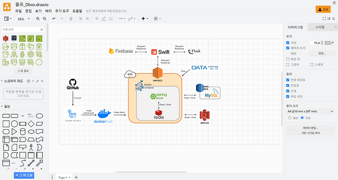The height and width of the screenshot is (180, 338).
Task: Zoom out with the magnifier minus icon
Action: [45, 19]
